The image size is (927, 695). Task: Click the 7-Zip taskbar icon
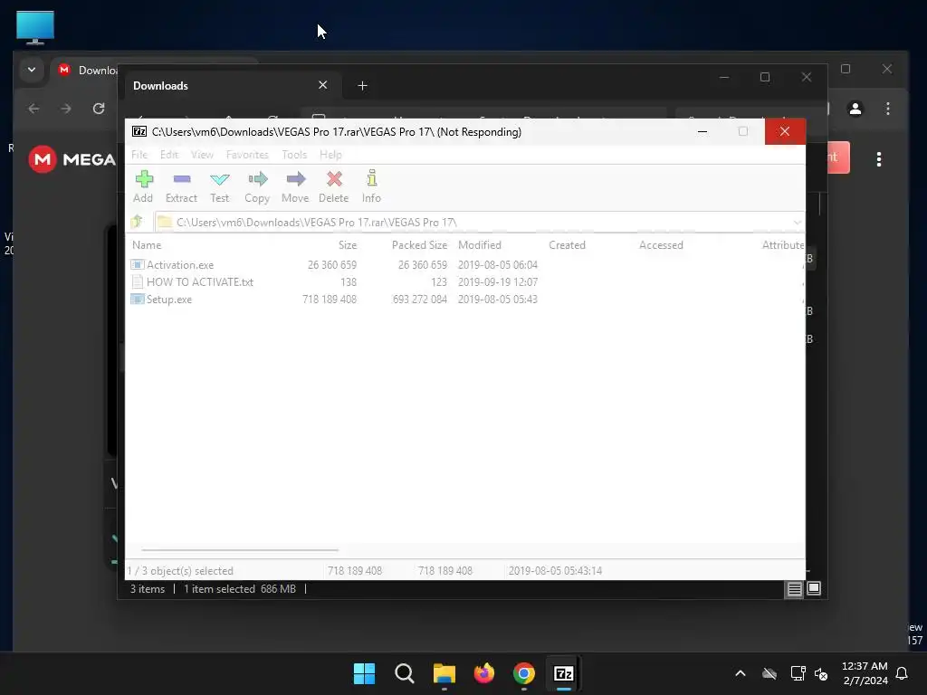coord(564,673)
